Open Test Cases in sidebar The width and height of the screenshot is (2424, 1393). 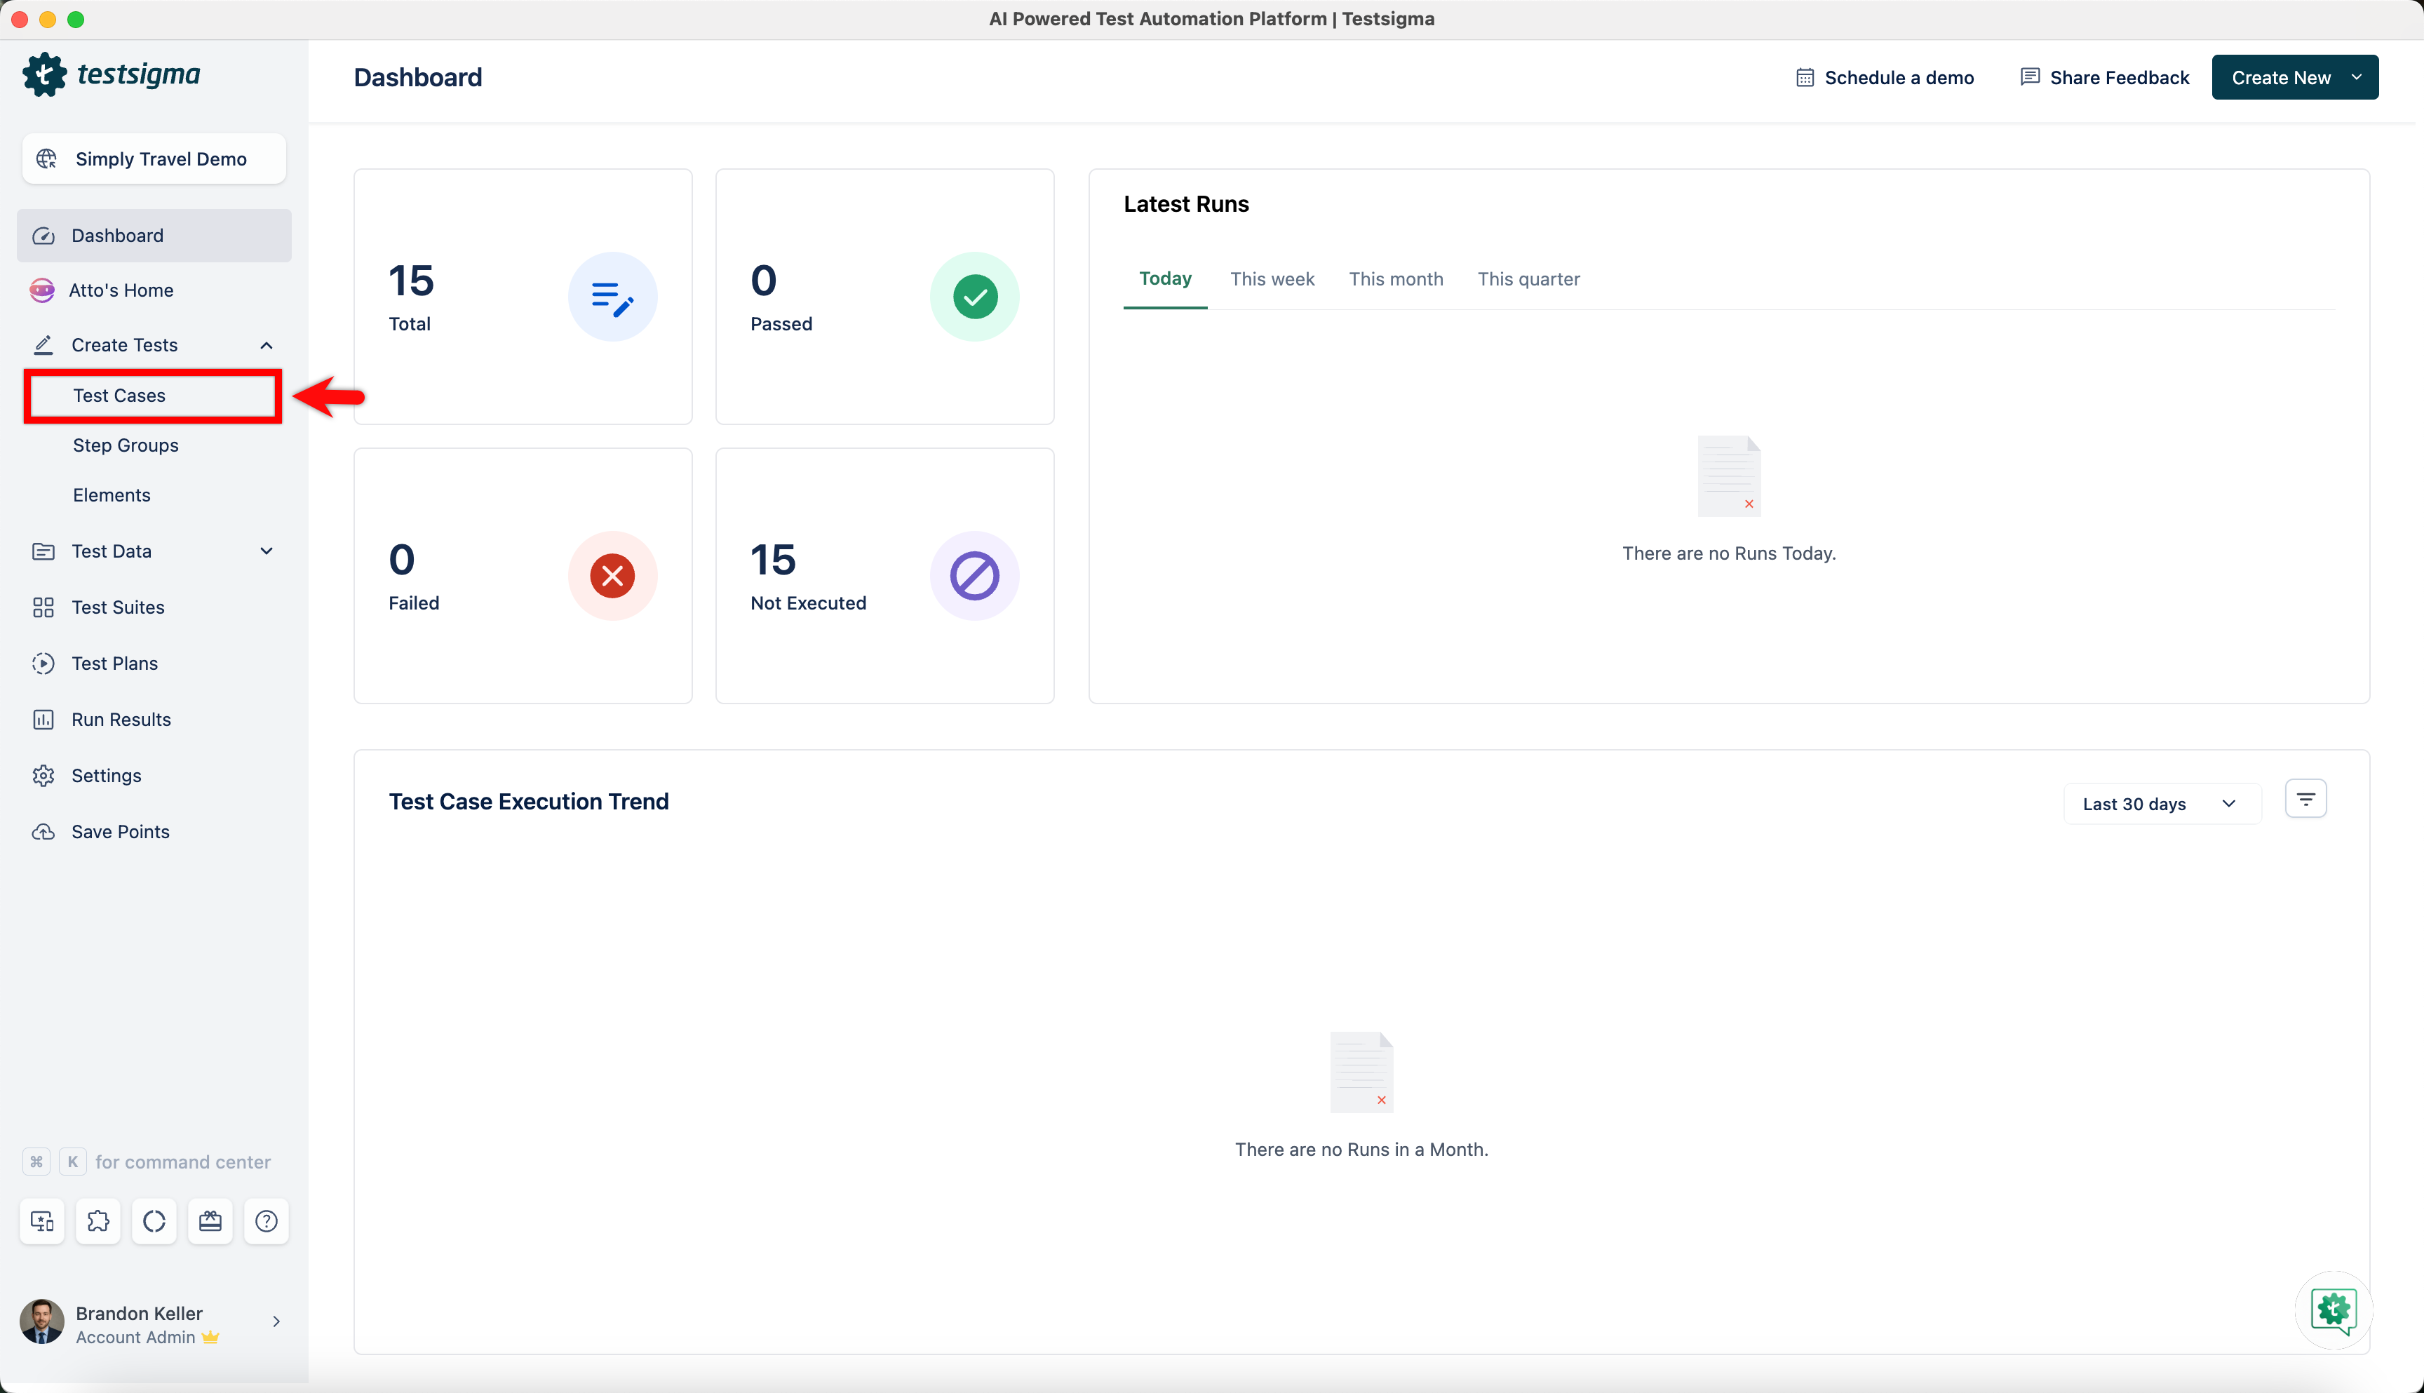(119, 396)
